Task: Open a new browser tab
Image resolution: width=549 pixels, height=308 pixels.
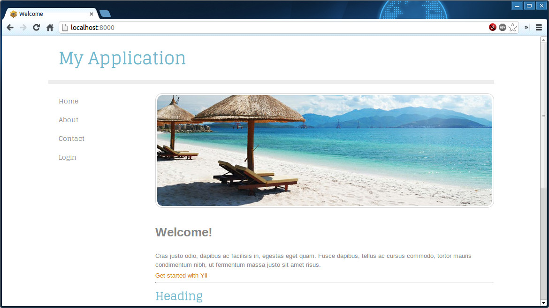Action: coord(105,14)
